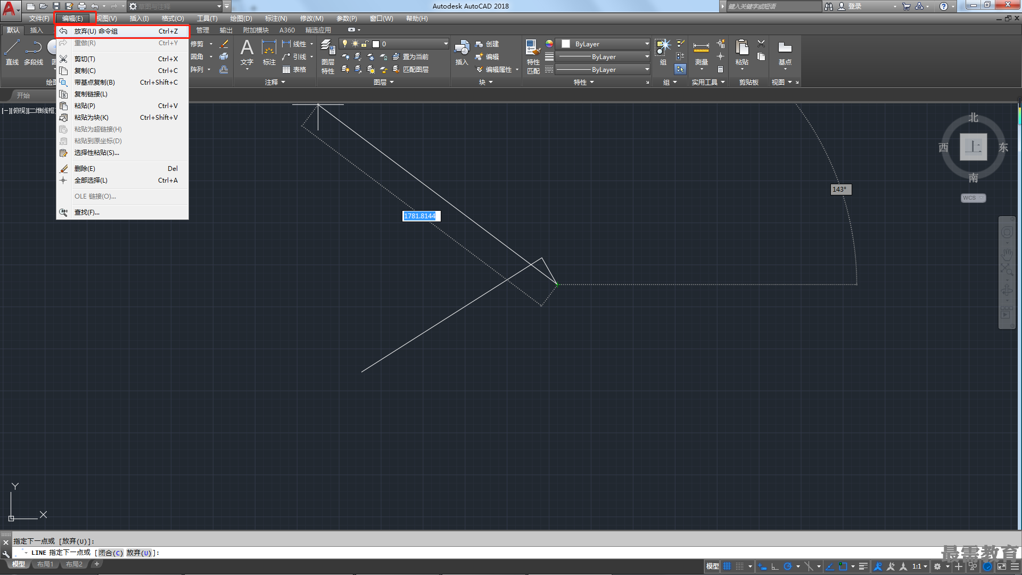
Task: Choose 查找(F)... from the Edit menu
Action: (122, 212)
